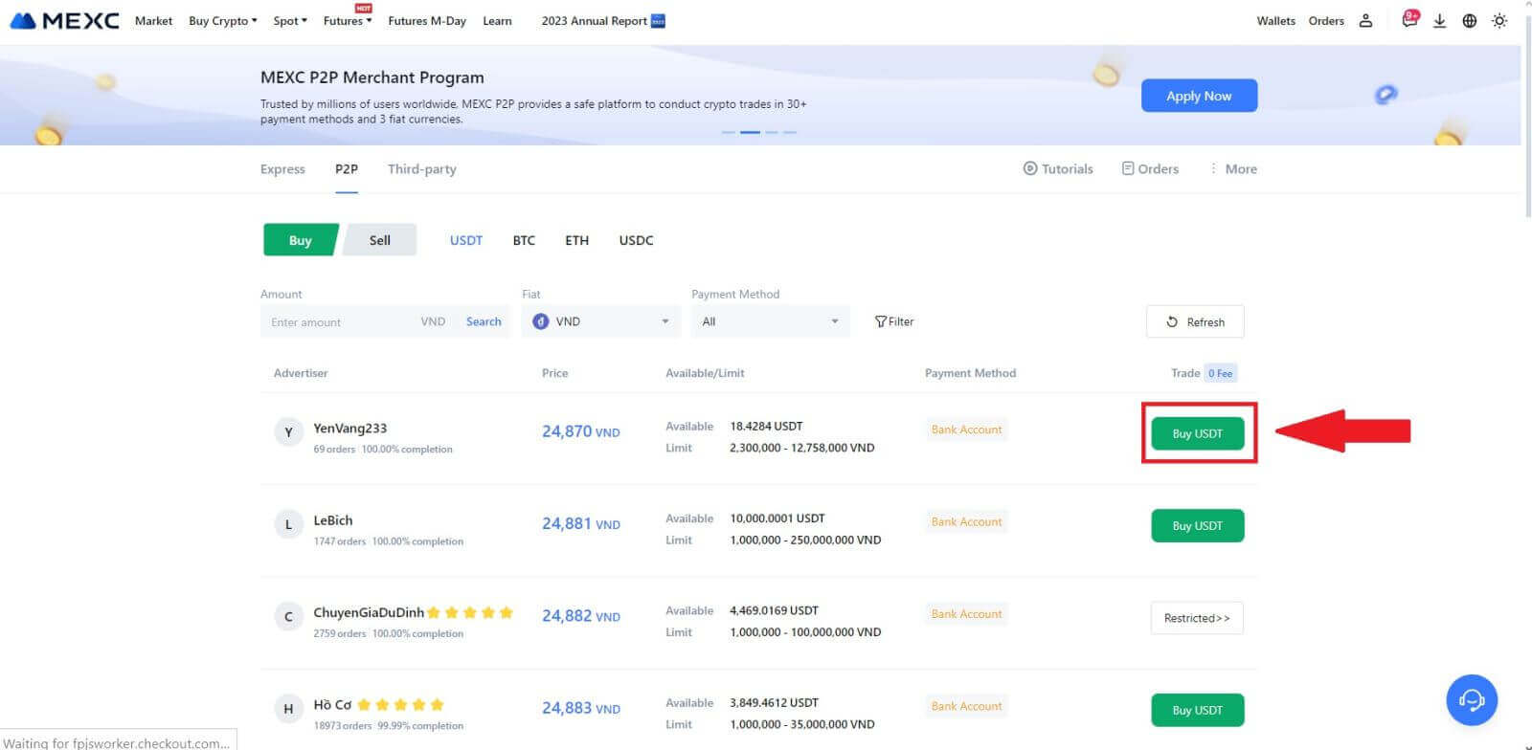
Task: Switch to the Sell toggle
Action: click(380, 240)
